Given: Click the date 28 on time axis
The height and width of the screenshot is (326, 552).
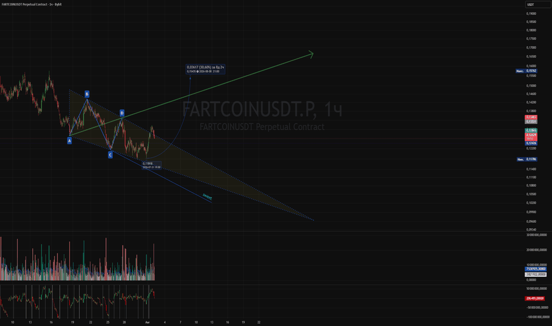Looking at the screenshot, I should [124, 322].
